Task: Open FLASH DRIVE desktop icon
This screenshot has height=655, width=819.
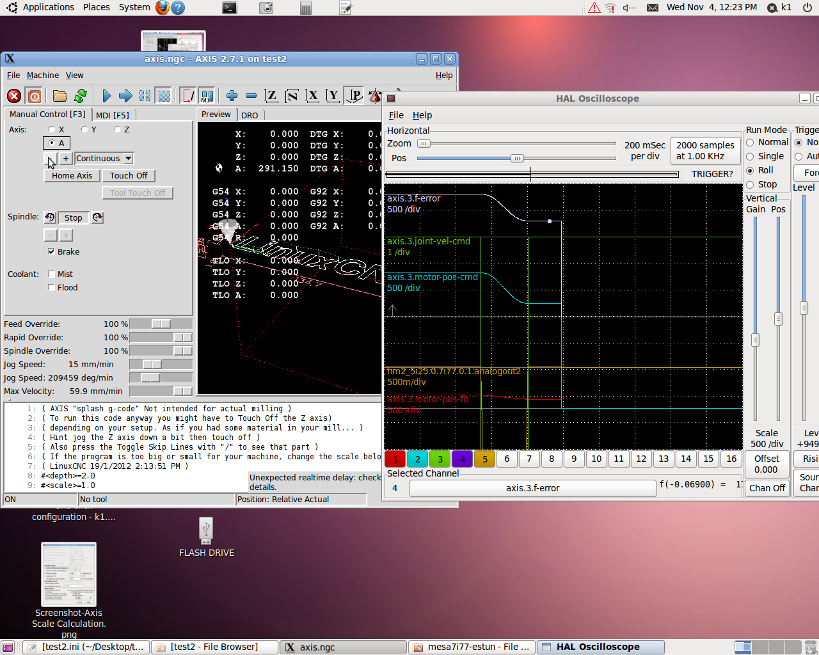Action: [x=206, y=537]
